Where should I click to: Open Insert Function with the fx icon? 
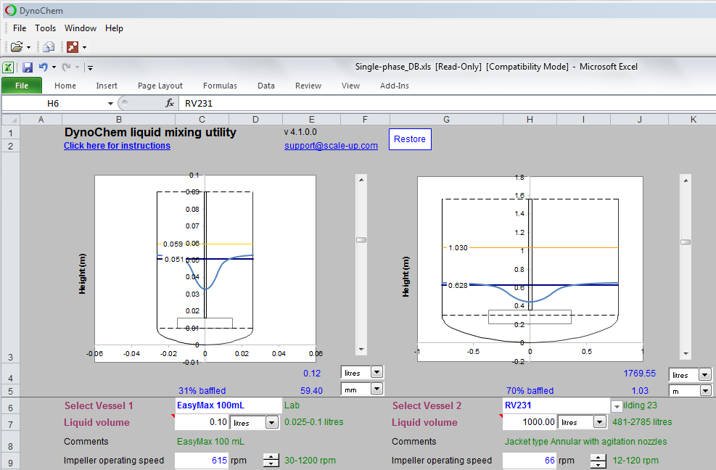pos(171,102)
